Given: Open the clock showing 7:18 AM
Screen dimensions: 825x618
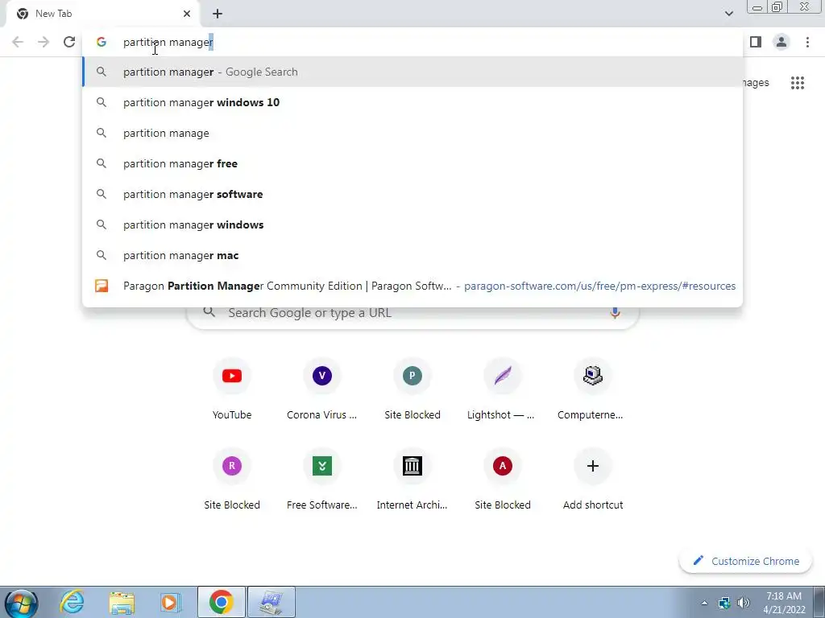Looking at the screenshot, I should click(784, 603).
